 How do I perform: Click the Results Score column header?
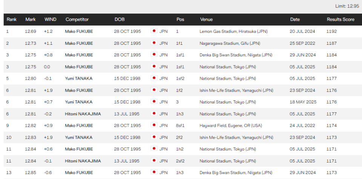[x=341, y=20]
